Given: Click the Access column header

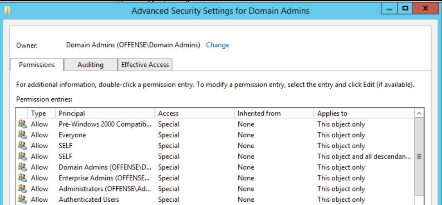Looking at the screenshot, I should tap(194, 113).
